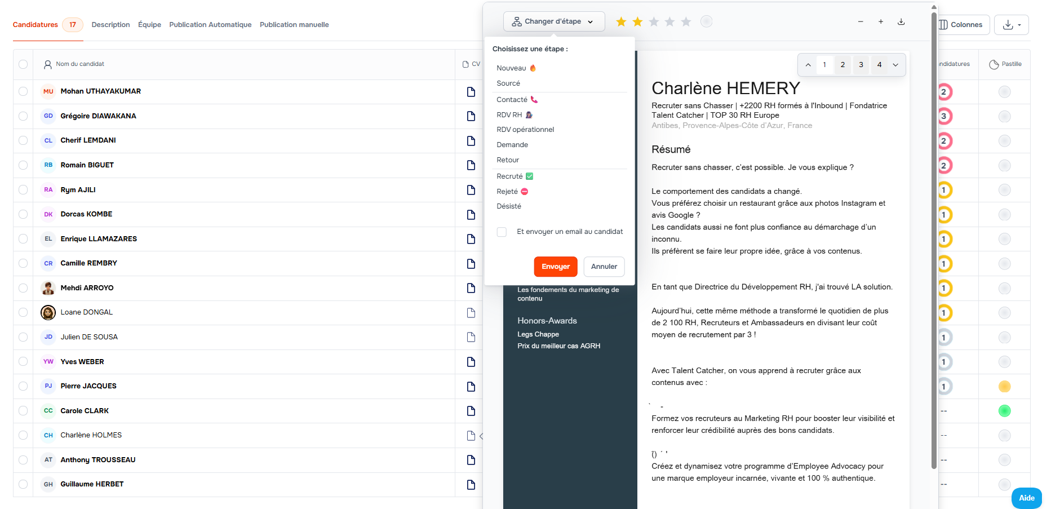The width and height of the screenshot is (1051, 509).
Task: Choose the 'Recruté' stage
Action: click(x=515, y=176)
